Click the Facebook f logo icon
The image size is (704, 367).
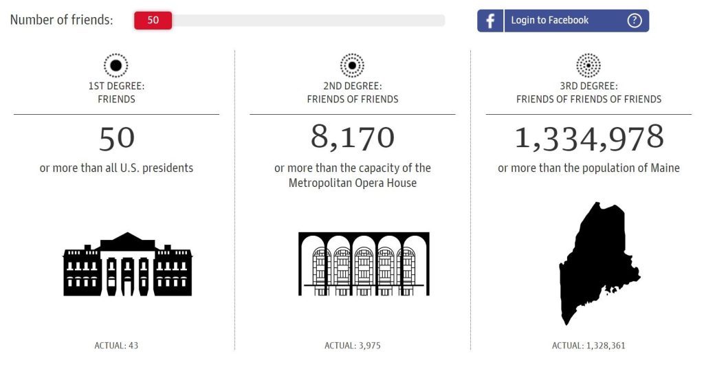click(490, 21)
